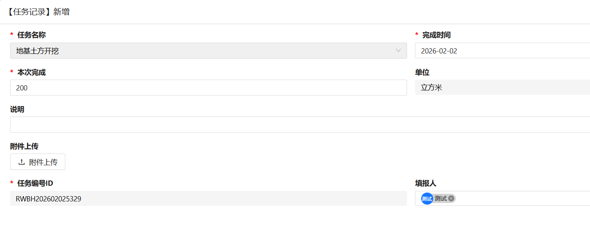Click the empty area of 填报人 selector
Image resolution: width=590 pixels, height=242 pixels.
(x=524, y=199)
